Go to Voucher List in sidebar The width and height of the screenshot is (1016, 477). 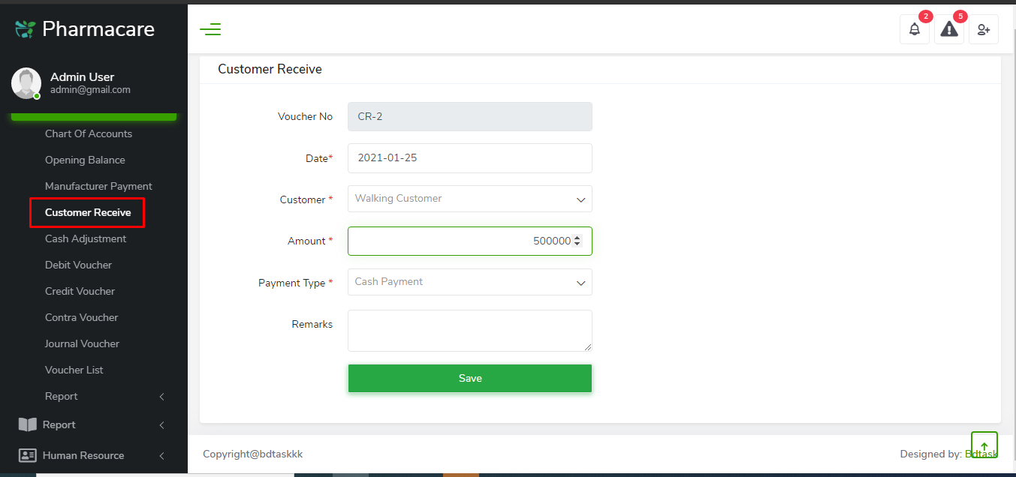pyautogui.click(x=74, y=370)
